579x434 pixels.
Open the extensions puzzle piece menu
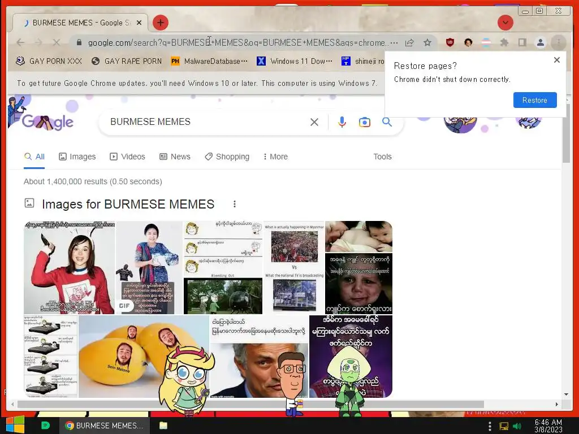[504, 42]
